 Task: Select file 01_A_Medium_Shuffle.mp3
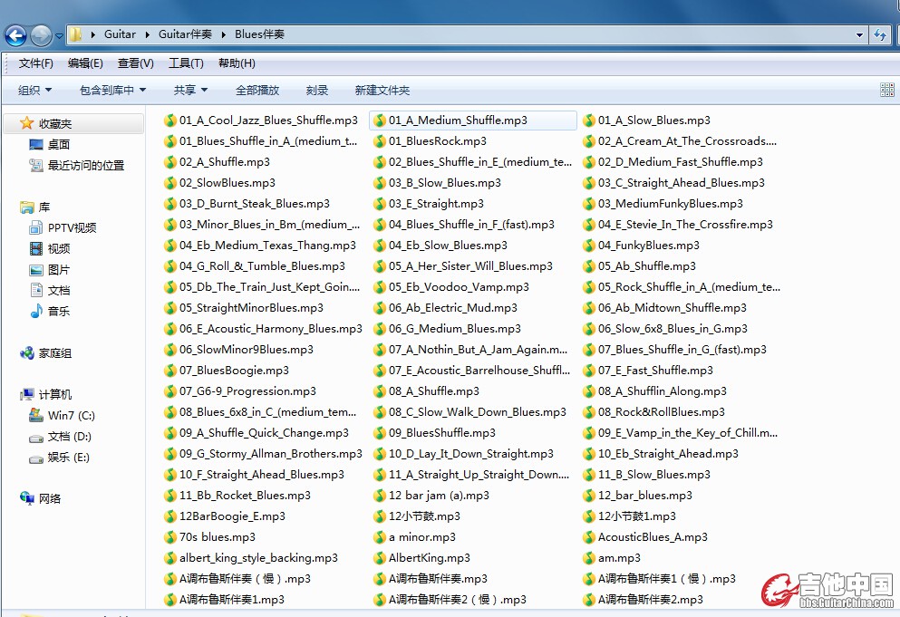(458, 121)
